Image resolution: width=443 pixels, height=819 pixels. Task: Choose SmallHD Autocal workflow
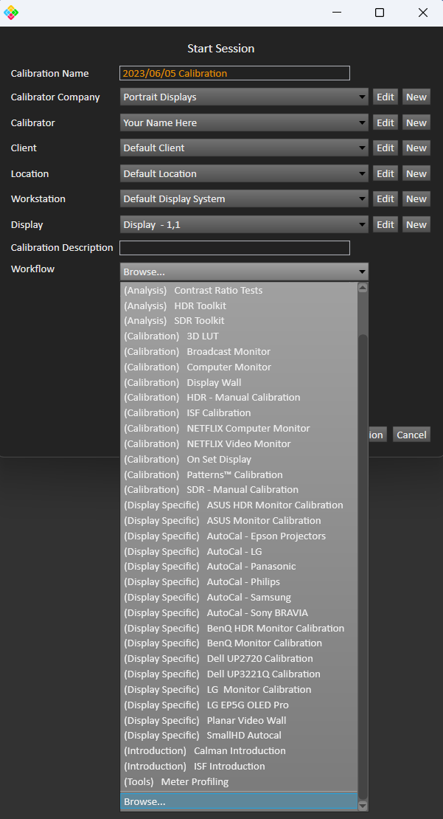[239, 736]
